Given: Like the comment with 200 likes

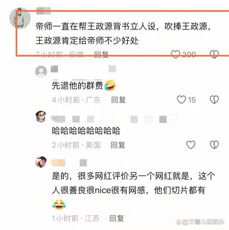Looking at the screenshot, I should pyautogui.click(x=176, y=55).
